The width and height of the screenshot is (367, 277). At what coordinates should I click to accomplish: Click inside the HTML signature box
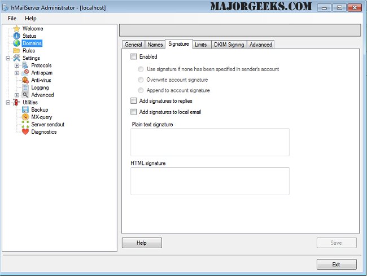coord(210,181)
